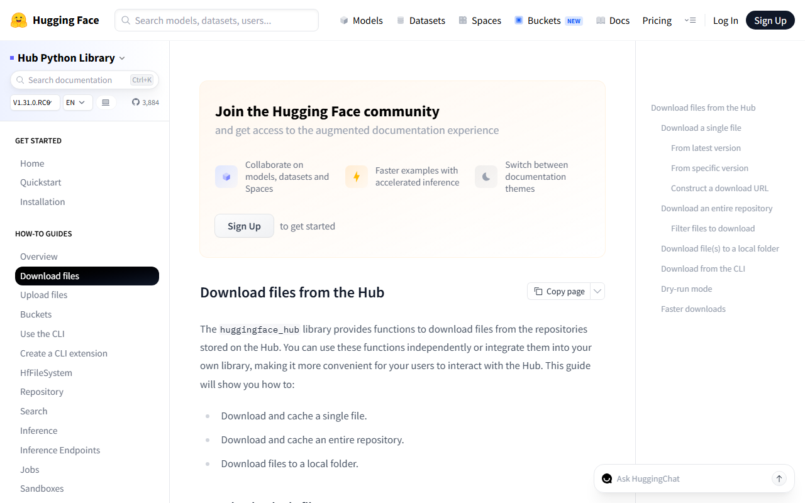Screen dimensions: 805x503
Task: Focus the models, datasets, users search box
Action: tap(216, 20)
